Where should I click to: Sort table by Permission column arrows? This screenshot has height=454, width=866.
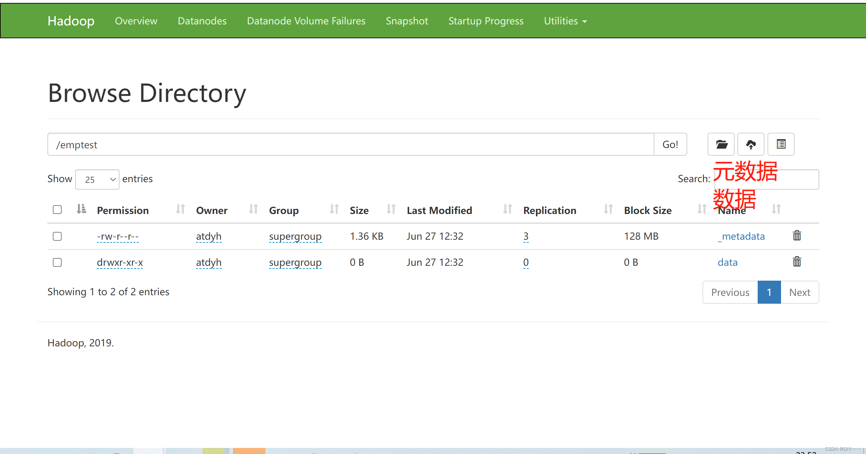[x=181, y=209]
